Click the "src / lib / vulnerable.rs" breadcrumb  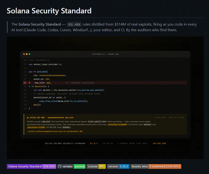pyautogui.click(x=36, y=60)
